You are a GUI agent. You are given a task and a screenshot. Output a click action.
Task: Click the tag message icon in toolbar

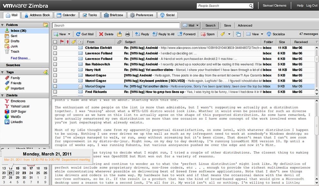pos(223,34)
